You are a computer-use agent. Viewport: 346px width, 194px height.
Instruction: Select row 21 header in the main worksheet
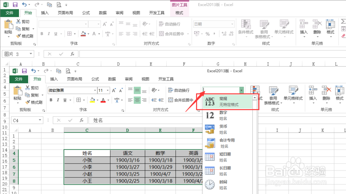pyautogui.click(x=4, y=190)
